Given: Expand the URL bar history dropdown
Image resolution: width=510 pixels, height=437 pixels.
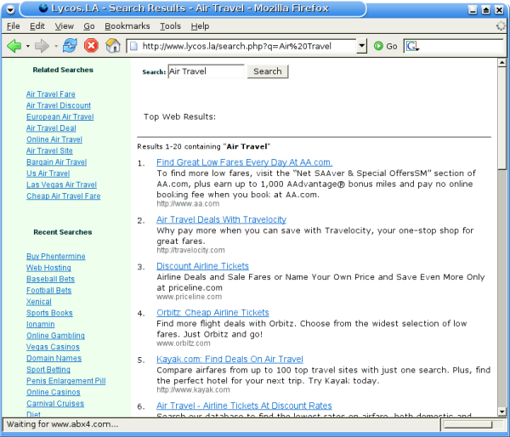Looking at the screenshot, I should tap(361, 46).
